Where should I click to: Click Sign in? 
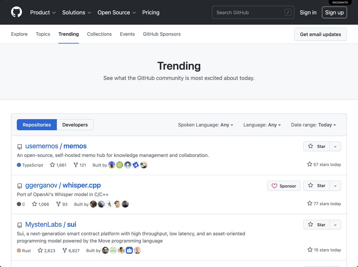308,13
